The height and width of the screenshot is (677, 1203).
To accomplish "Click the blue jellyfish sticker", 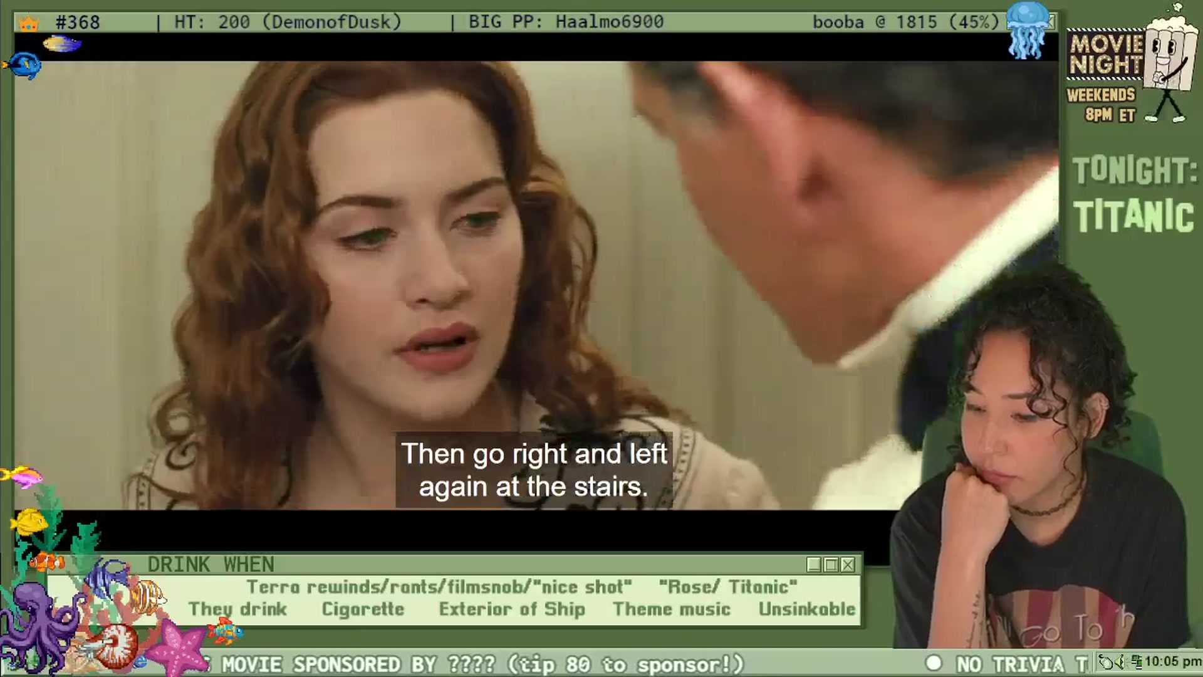I will (x=1028, y=30).
